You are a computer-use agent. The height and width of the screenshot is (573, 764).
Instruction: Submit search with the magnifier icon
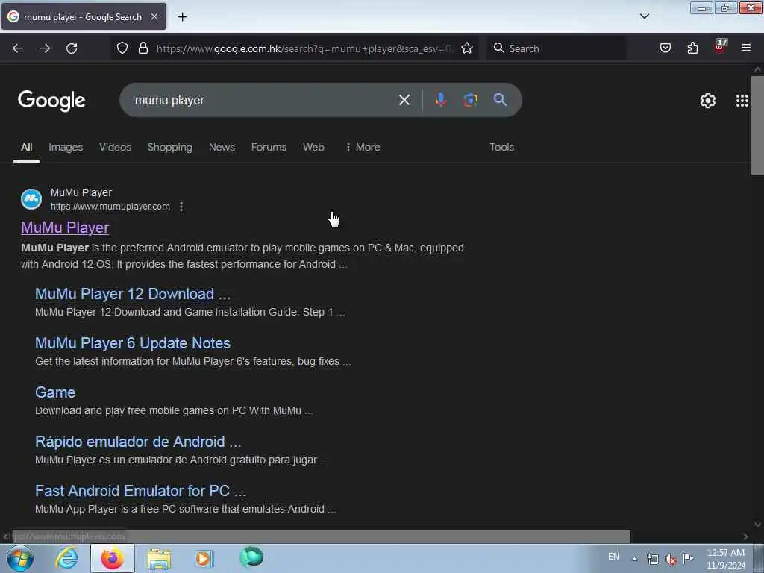500,100
